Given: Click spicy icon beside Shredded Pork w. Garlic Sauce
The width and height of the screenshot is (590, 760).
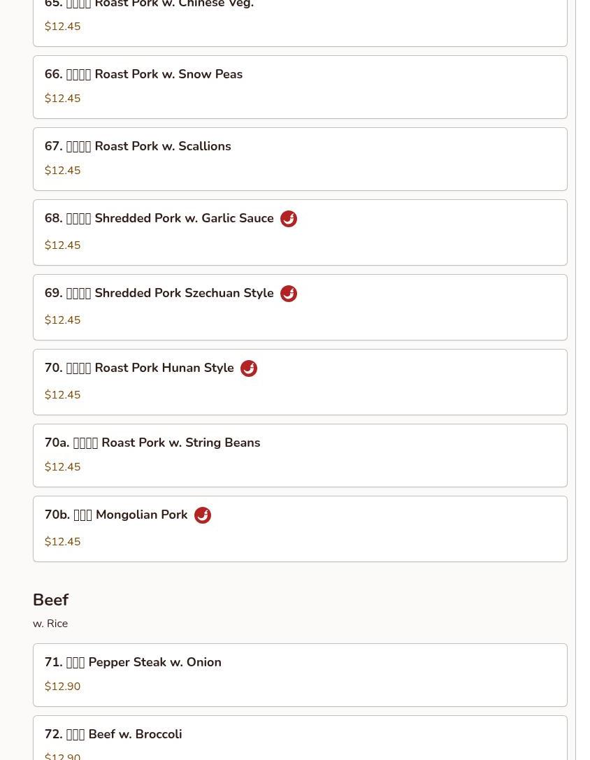Looking at the screenshot, I should [x=289, y=219].
